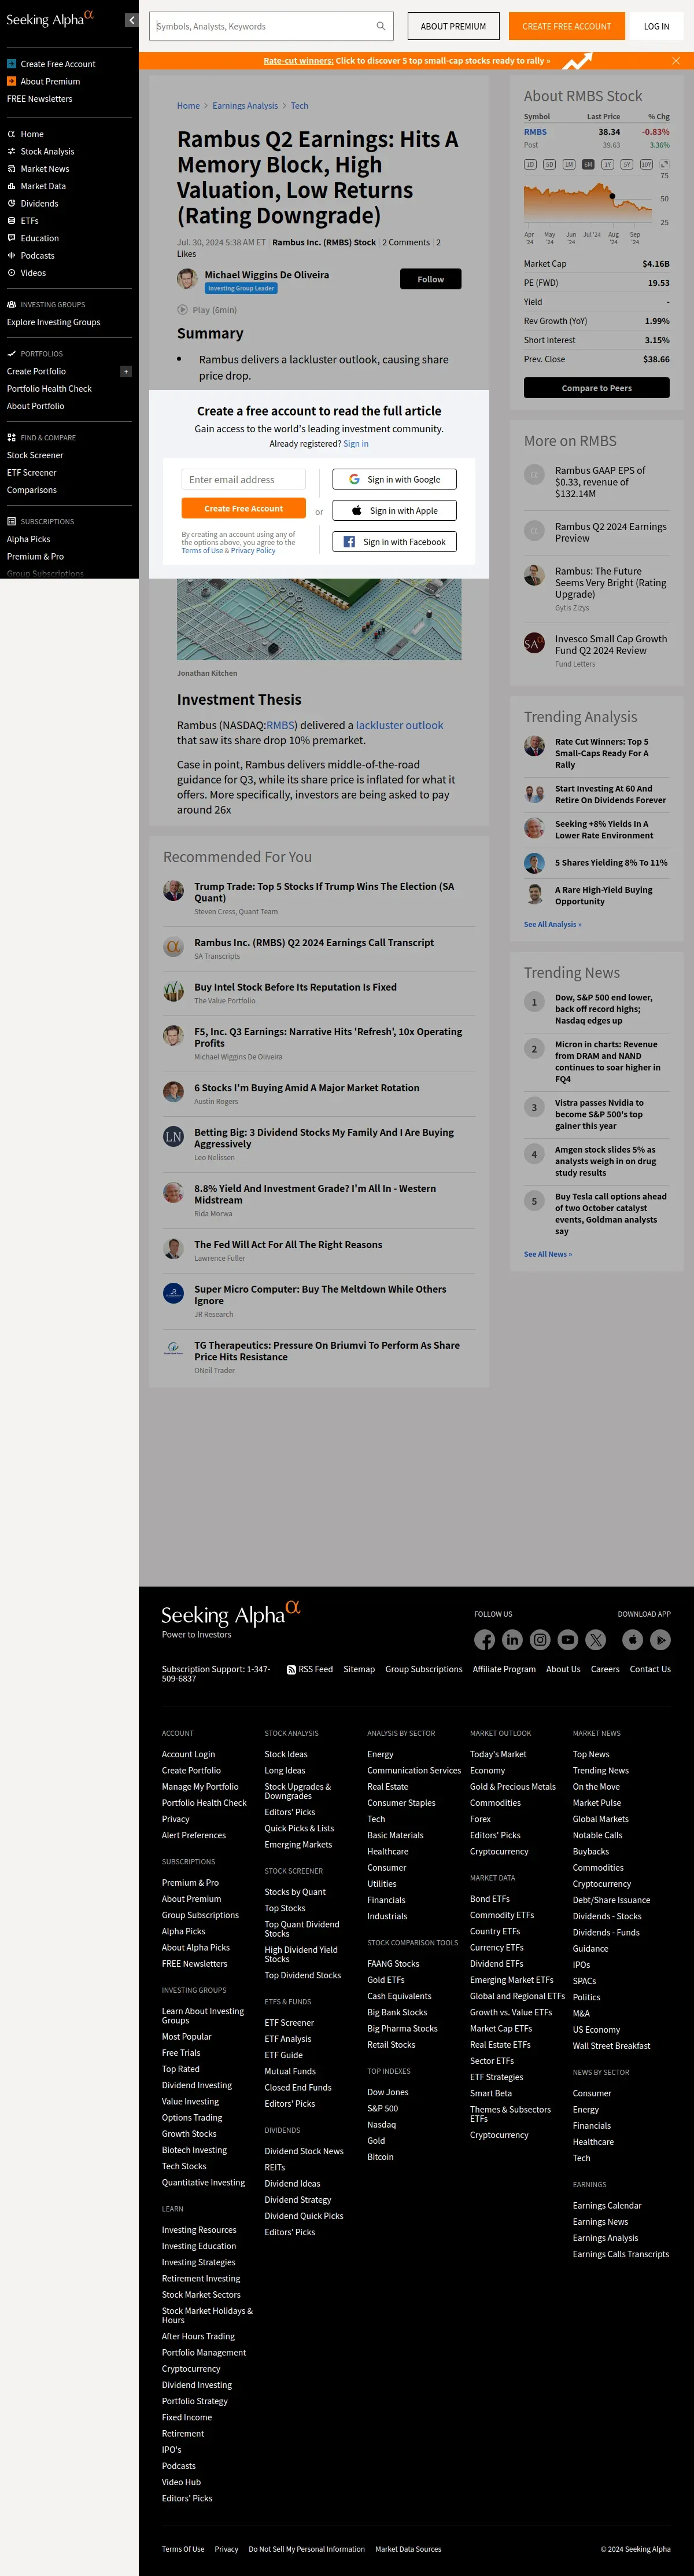The image size is (694, 2576).
Task: Open the X (Twitter) footer icon
Action: click(596, 1639)
